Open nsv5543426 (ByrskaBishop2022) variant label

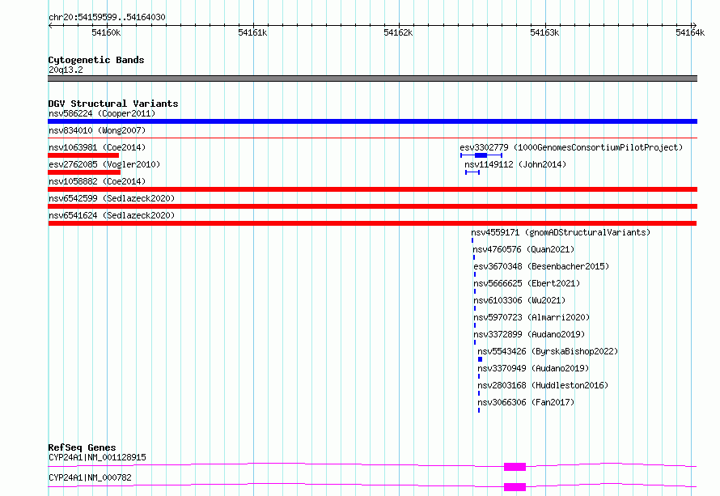pyautogui.click(x=548, y=351)
